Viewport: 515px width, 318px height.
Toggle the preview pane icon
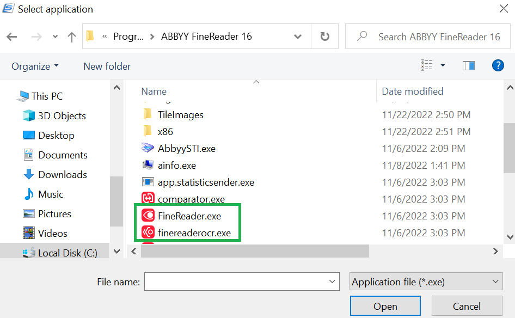[x=468, y=66]
